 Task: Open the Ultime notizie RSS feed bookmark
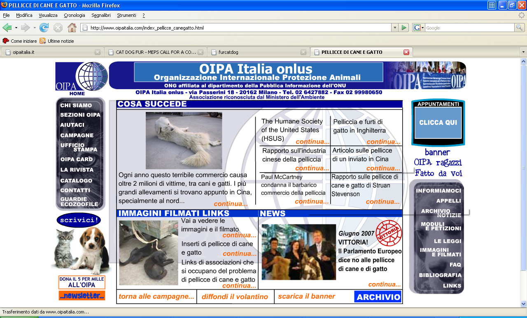(57, 41)
